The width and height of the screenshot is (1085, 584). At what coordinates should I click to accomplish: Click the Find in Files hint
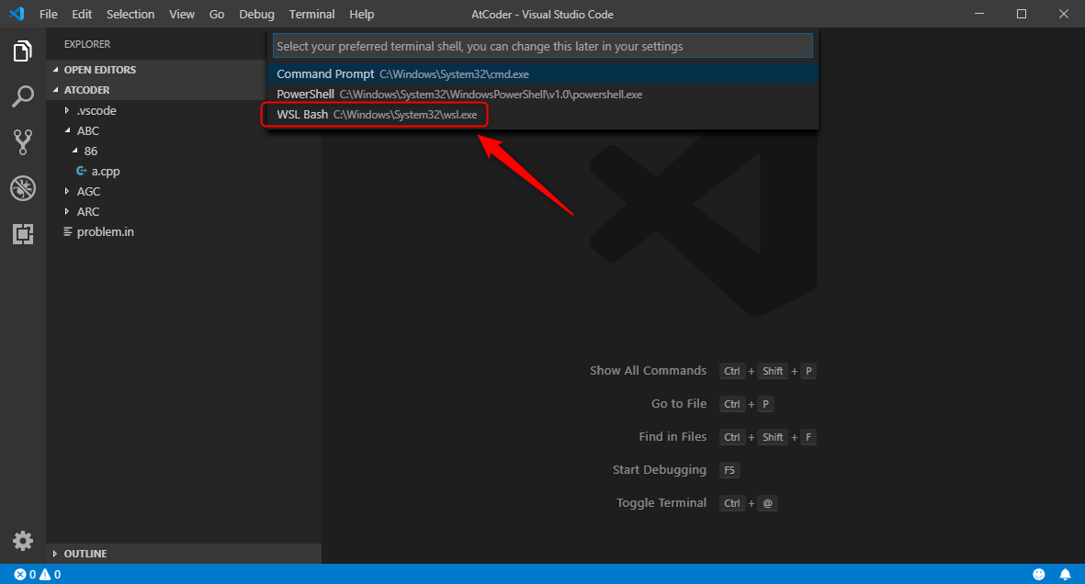(672, 436)
